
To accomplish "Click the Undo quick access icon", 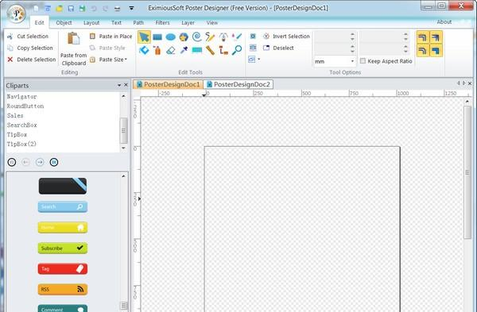I will pyautogui.click(x=94, y=9).
